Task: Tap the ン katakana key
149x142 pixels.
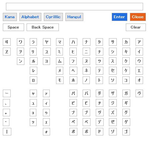Action: 21,61
